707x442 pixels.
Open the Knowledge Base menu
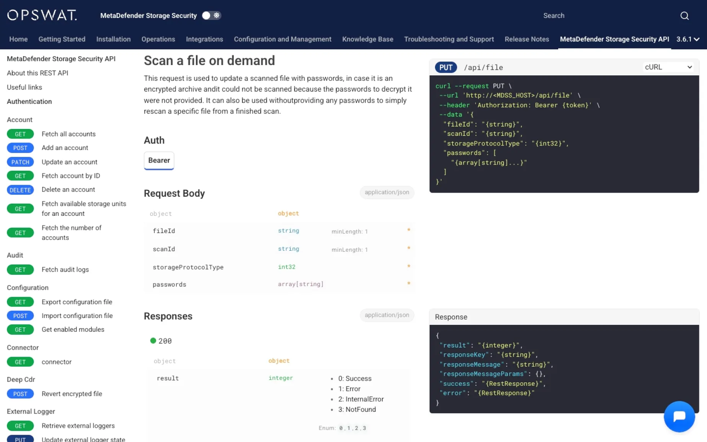coord(367,39)
